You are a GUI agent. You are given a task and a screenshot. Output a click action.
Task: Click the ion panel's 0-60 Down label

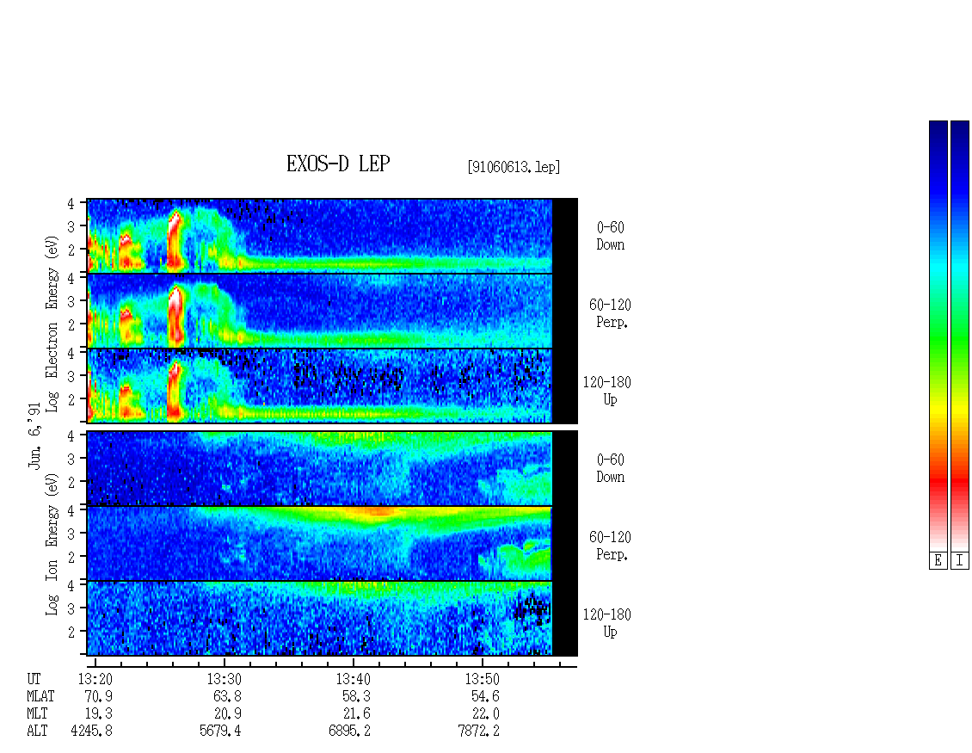click(611, 468)
